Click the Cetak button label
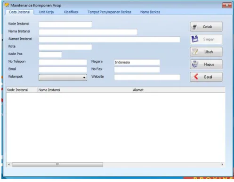This screenshot has height=182, width=234. click(x=208, y=27)
